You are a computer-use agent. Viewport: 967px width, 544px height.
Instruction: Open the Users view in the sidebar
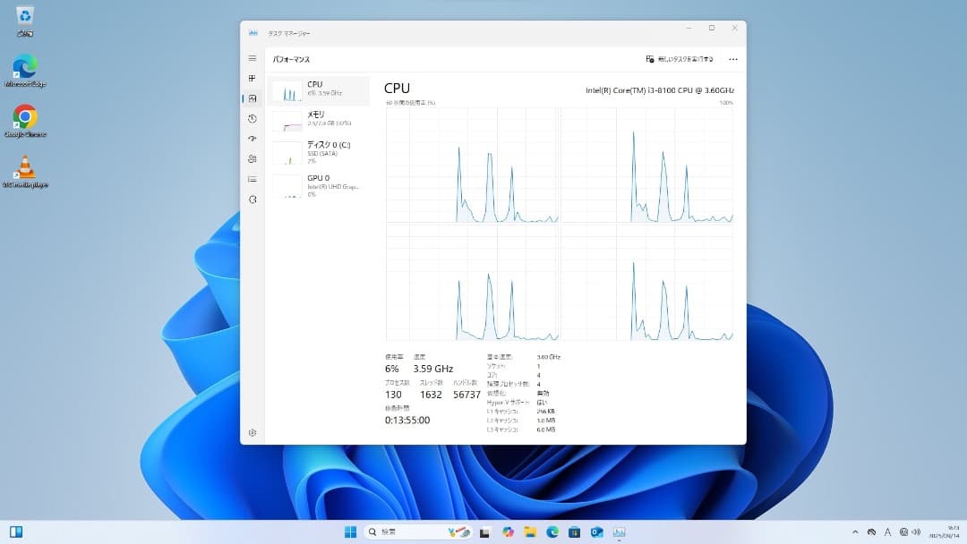[x=252, y=158]
